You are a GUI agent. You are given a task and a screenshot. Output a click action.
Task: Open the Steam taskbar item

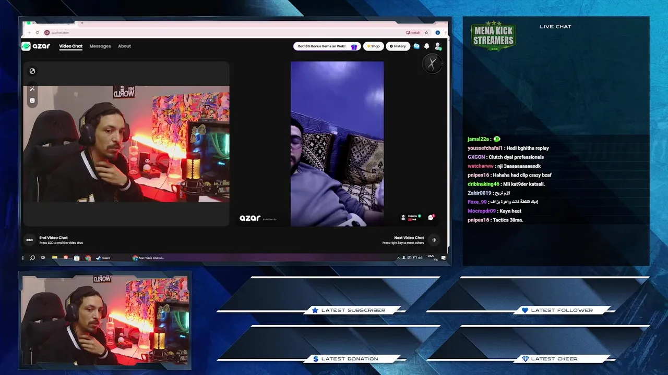pyautogui.click(x=103, y=258)
